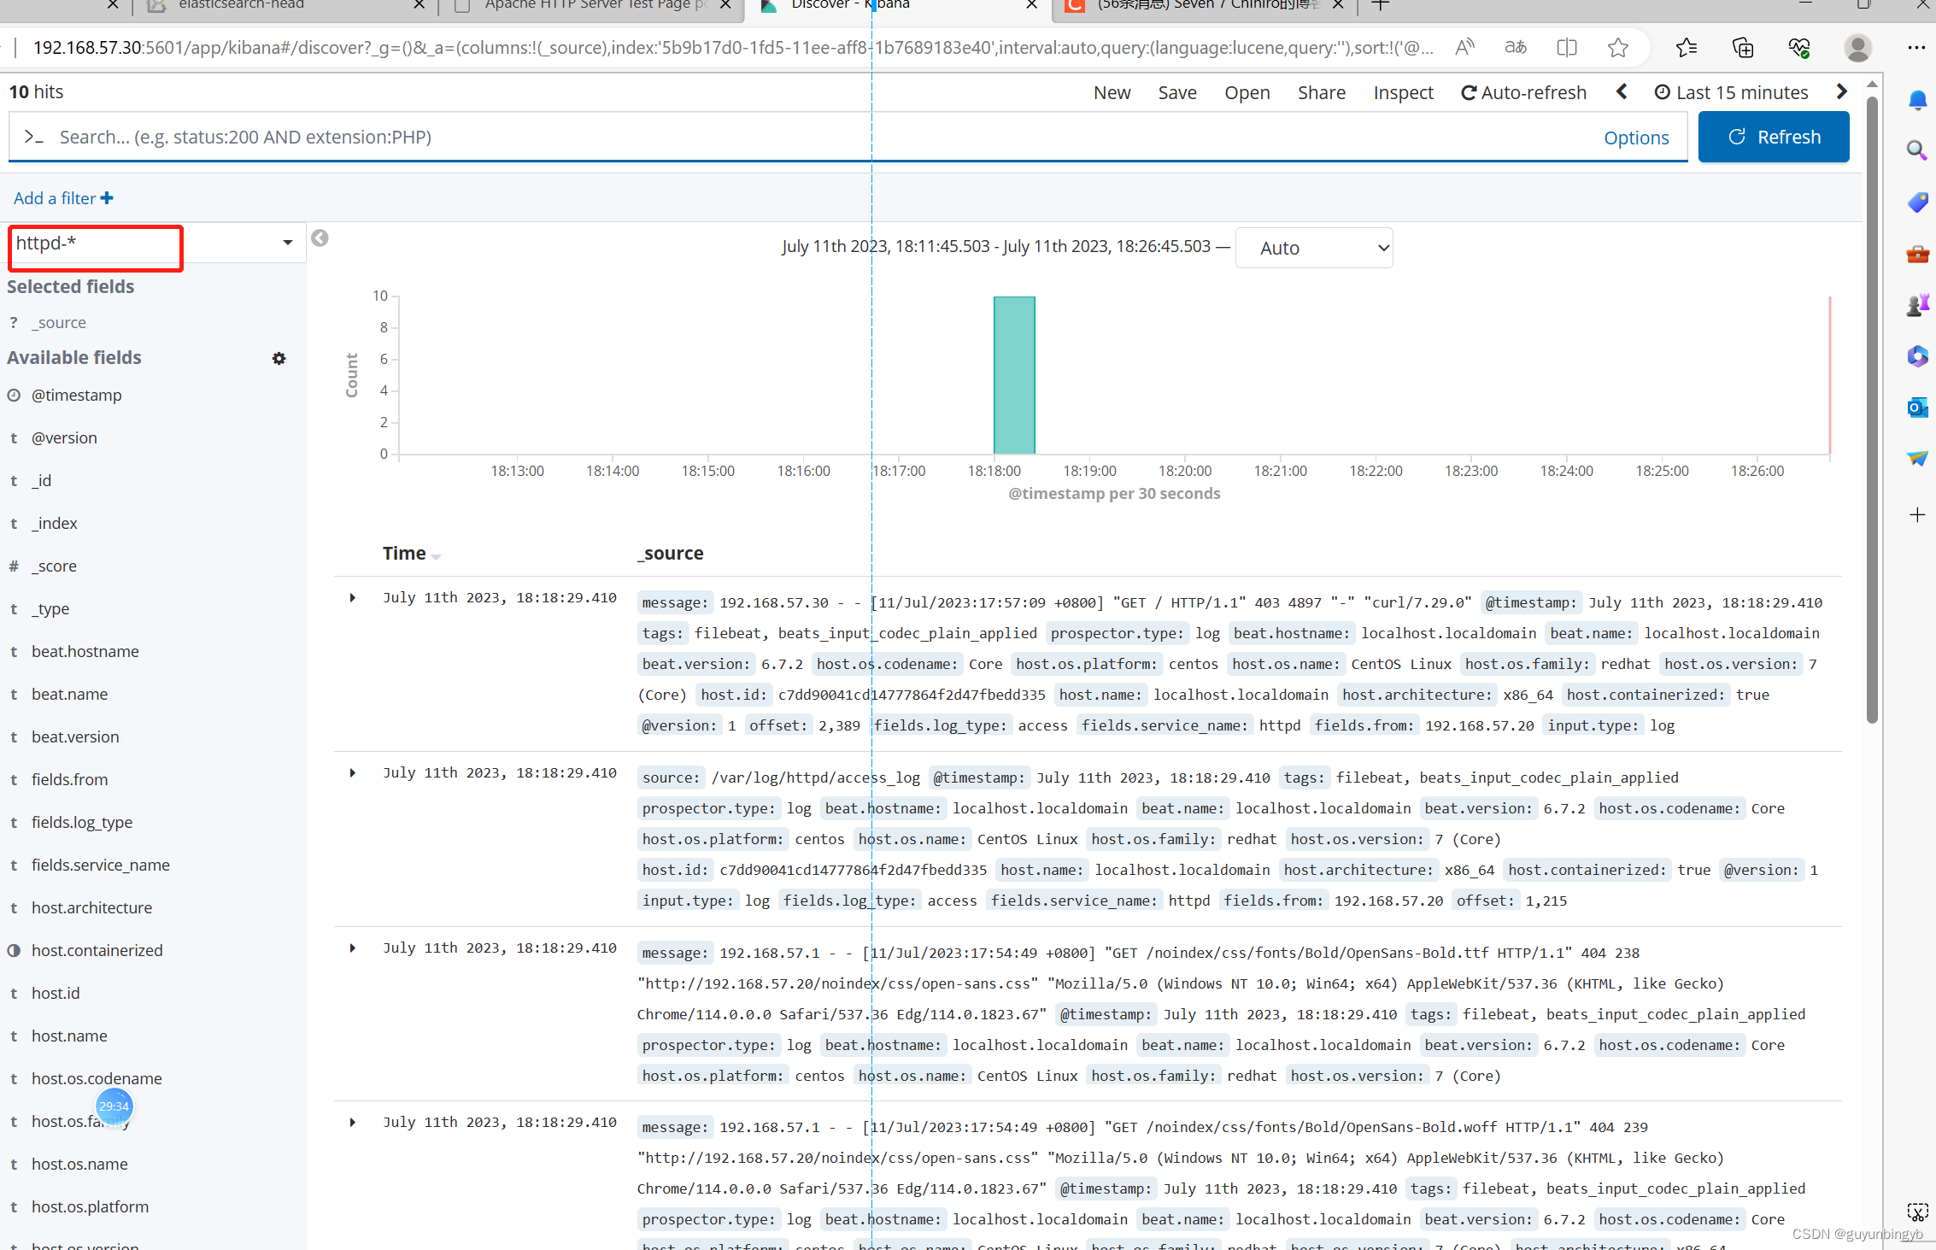Select the _id field in sidebar
The height and width of the screenshot is (1250, 1936).
pos(41,481)
